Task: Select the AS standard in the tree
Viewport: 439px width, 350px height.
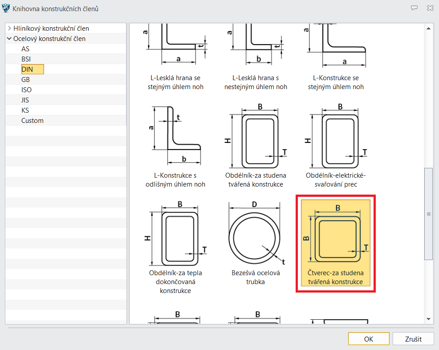Action: [25, 49]
